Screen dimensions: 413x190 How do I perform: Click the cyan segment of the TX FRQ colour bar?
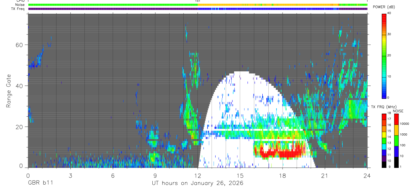click(384, 147)
